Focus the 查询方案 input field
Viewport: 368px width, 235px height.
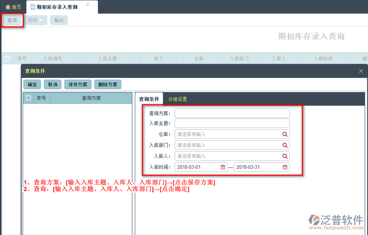coord(232,113)
